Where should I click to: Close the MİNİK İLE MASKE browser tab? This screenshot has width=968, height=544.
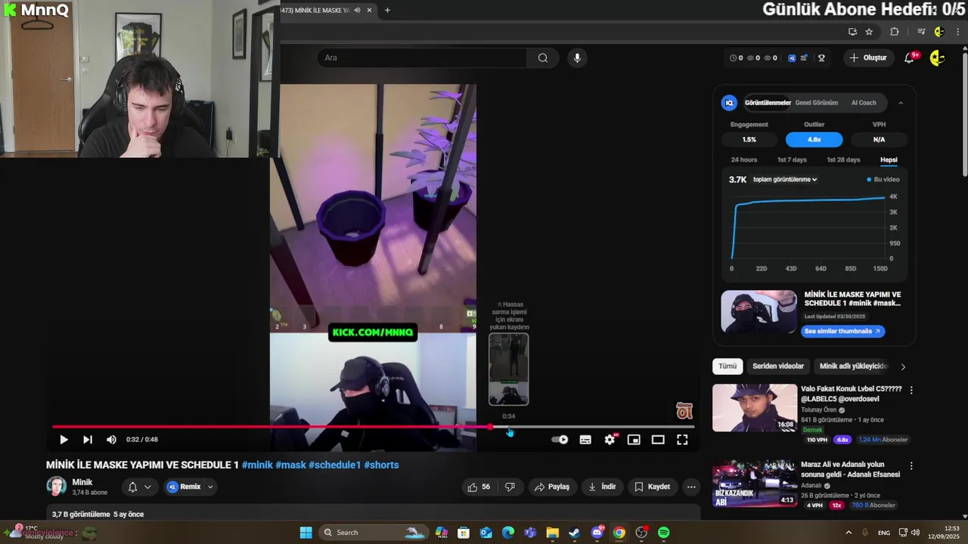(369, 10)
